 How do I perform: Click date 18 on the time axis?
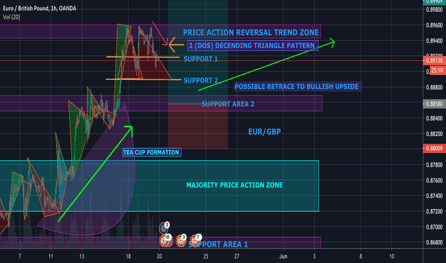pos(128,256)
